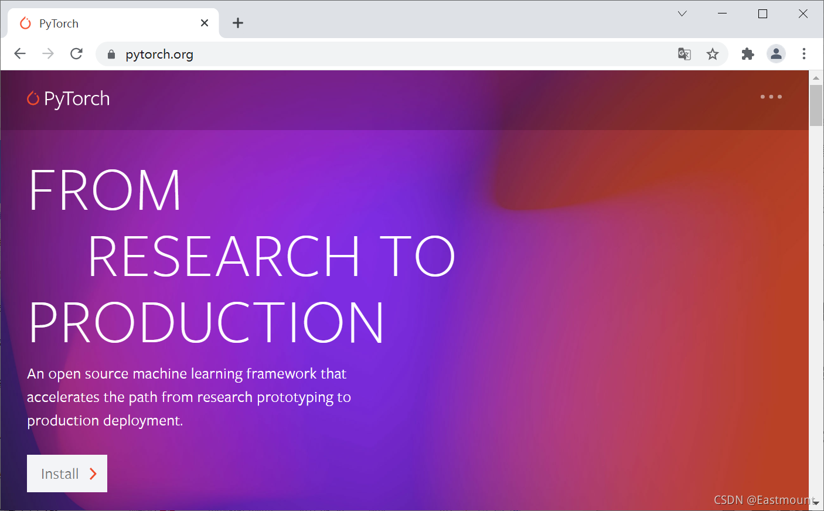Click the scrollbar down arrow

(816, 503)
